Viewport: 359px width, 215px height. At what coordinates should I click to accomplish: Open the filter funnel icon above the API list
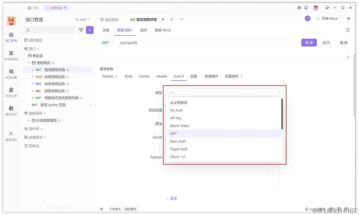81,30
